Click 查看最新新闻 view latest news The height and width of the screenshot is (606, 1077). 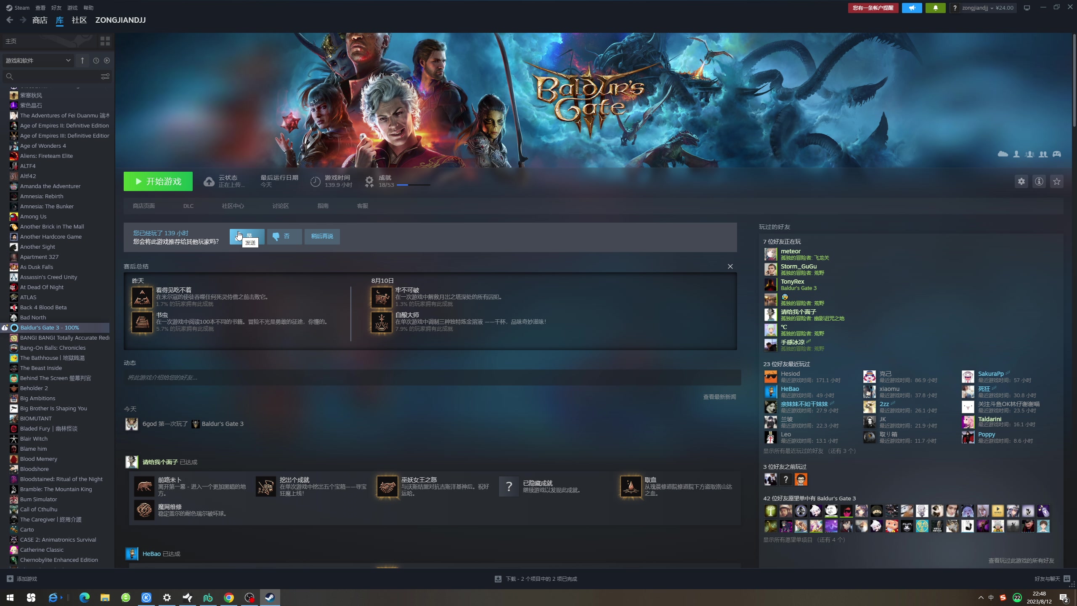[719, 397]
